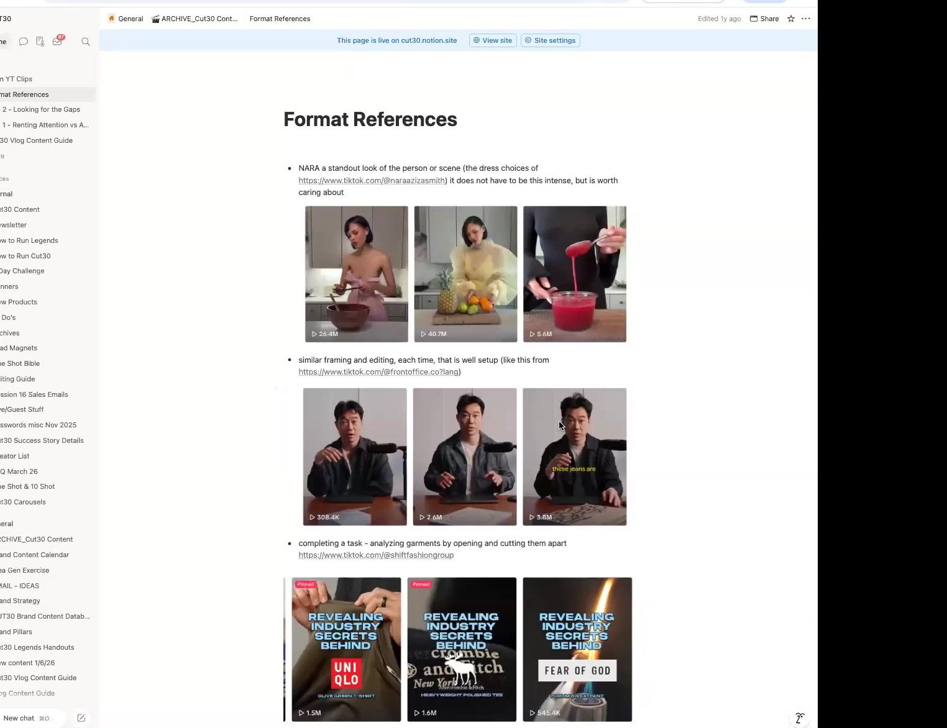Open '2 - Looking for the Gaps' page
This screenshot has height=728, width=947.
[x=48, y=109]
